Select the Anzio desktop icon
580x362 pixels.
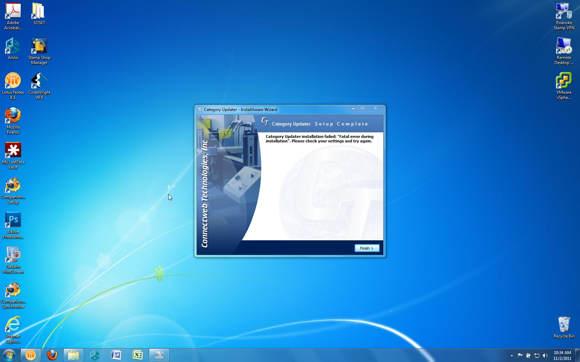point(13,49)
